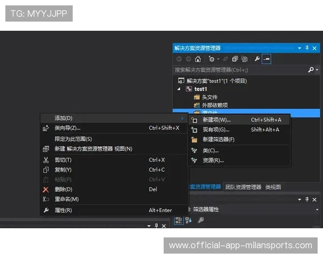The height and width of the screenshot is (259, 323).
Task: Choose 新建筛选器(F) in submenu
Action: coord(239,140)
